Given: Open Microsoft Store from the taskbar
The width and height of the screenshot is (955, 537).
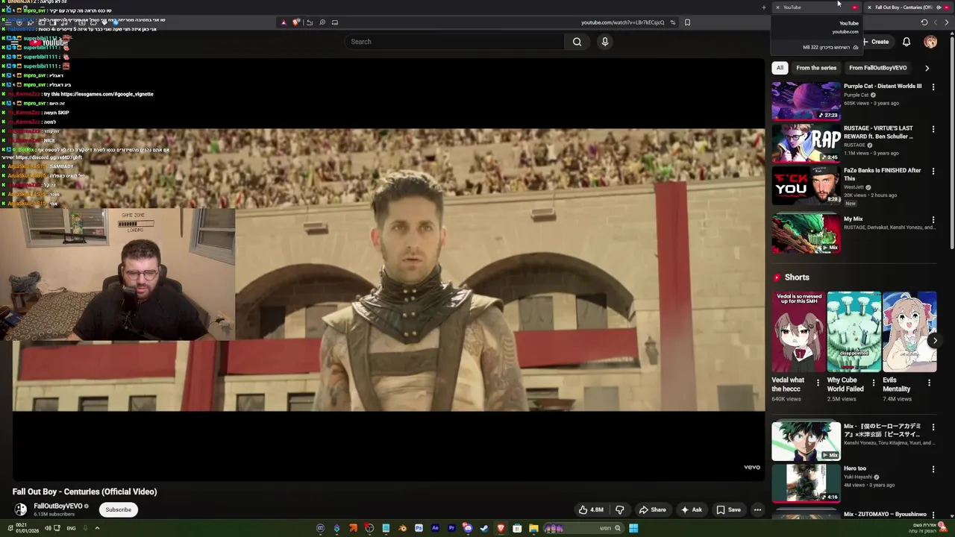Looking at the screenshot, I should pos(517,528).
